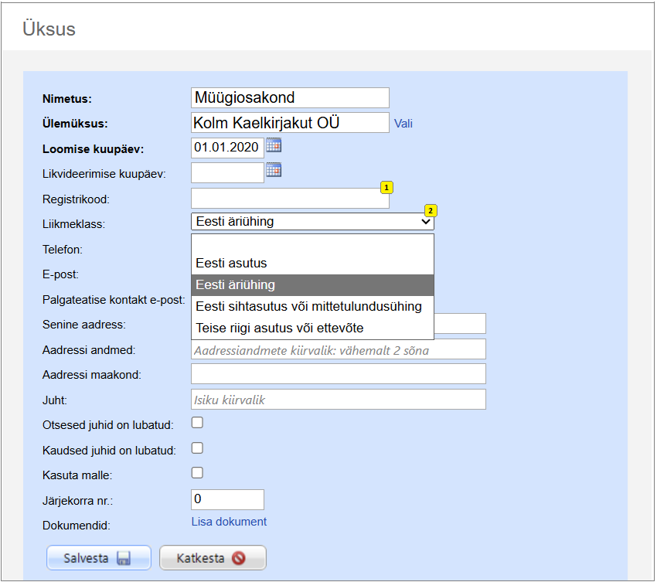657x582 pixels.
Task: Edit the Järjekorra nr. field
Action: tap(227, 499)
